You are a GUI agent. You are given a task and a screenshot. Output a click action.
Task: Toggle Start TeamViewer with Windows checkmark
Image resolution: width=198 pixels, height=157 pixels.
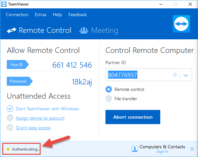tap(10, 109)
